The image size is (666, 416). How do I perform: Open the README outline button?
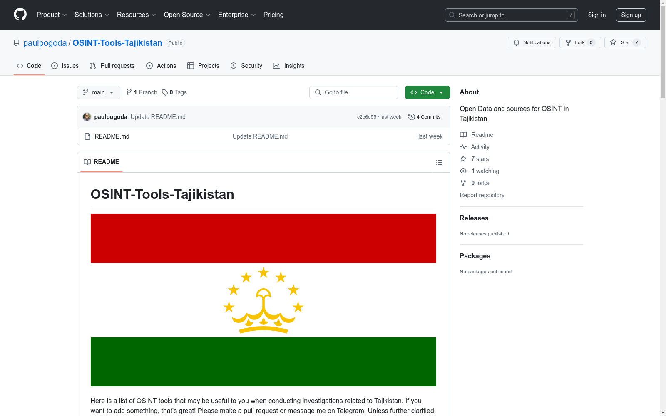click(439, 162)
